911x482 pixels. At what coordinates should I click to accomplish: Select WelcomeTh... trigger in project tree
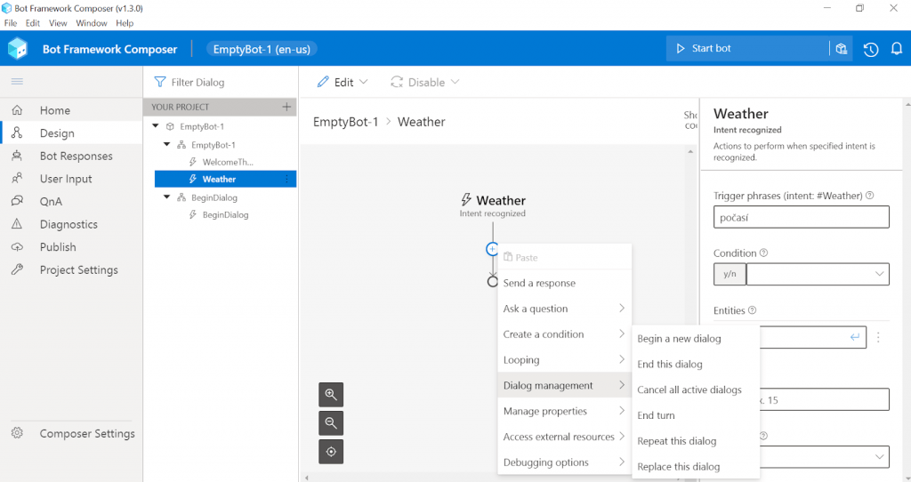[x=227, y=162]
